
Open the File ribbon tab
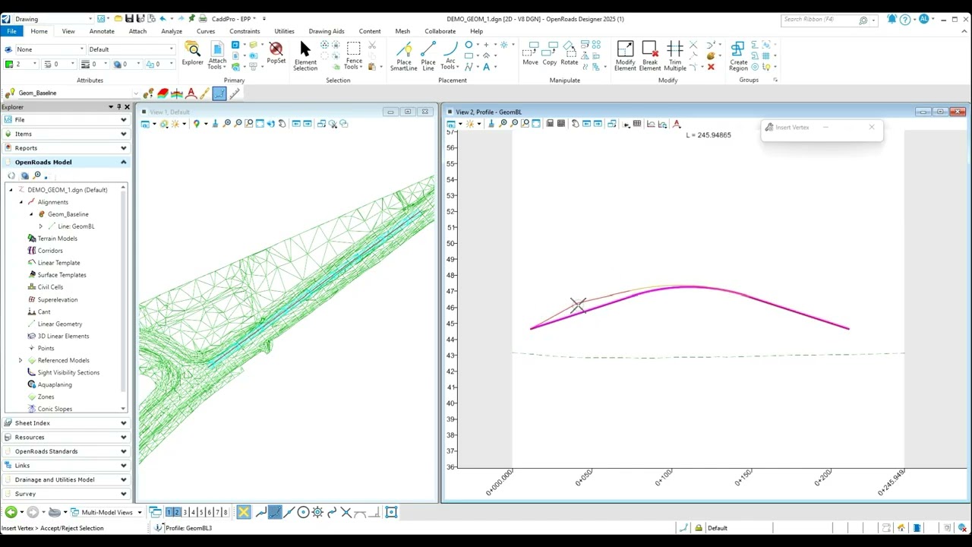point(11,31)
